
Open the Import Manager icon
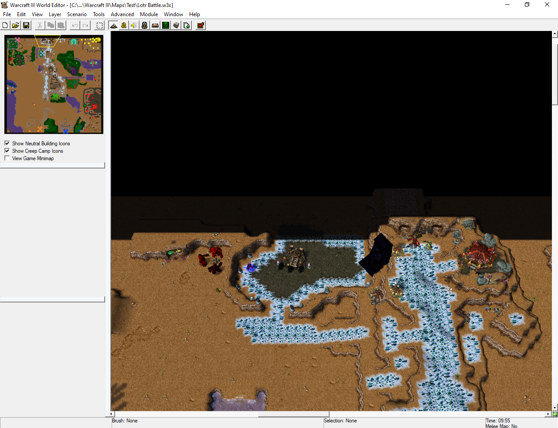click(187, 25)
